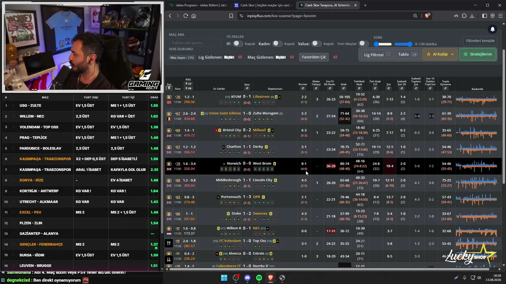This screenshot has width=506, height=284.
Task: Click the scroll-to-bottom double arrow button
Action: [x=169, y=260]
